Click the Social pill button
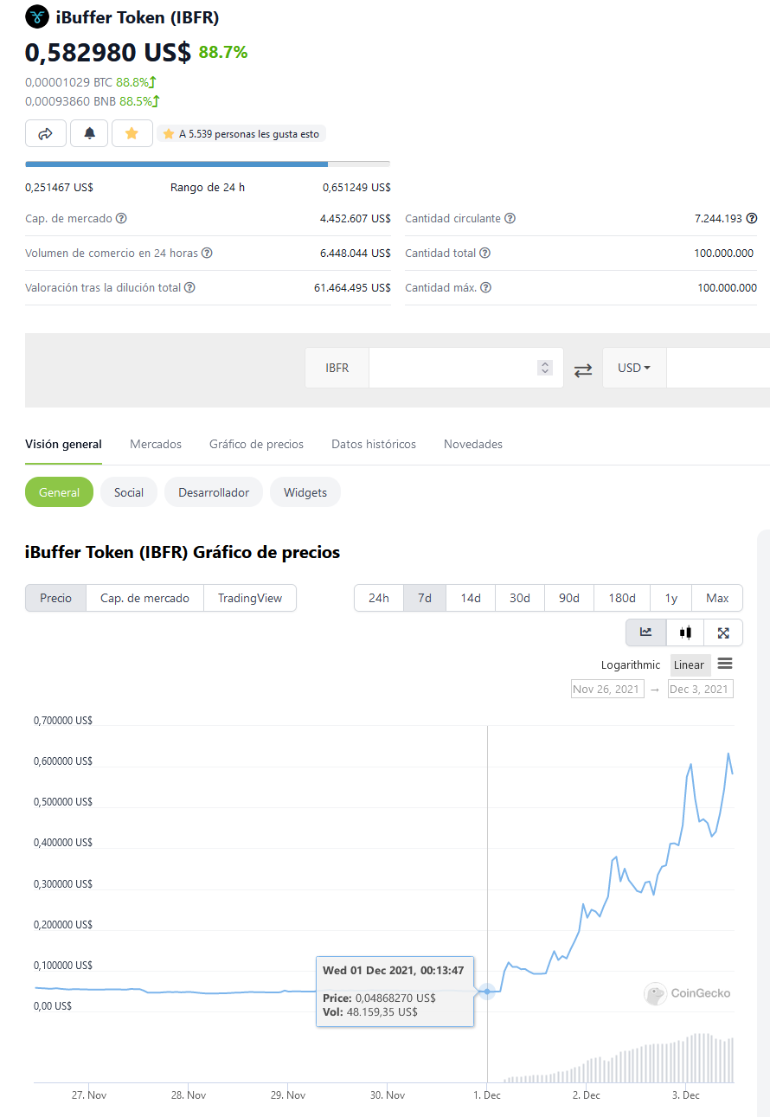770x1117 pixels. pyautogui.click(x=129, y=492)
